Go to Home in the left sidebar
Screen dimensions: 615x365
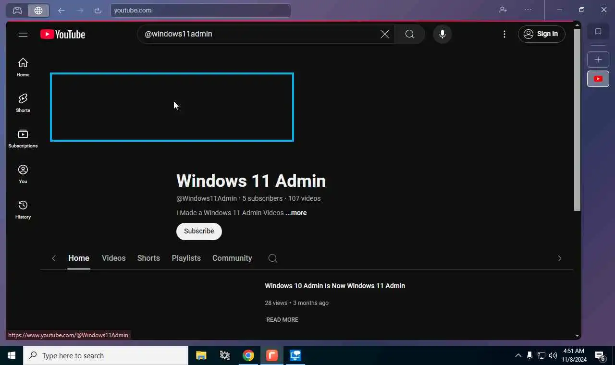(x=23, y=67)
